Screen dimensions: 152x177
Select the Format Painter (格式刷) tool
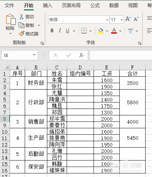point(28,34)
